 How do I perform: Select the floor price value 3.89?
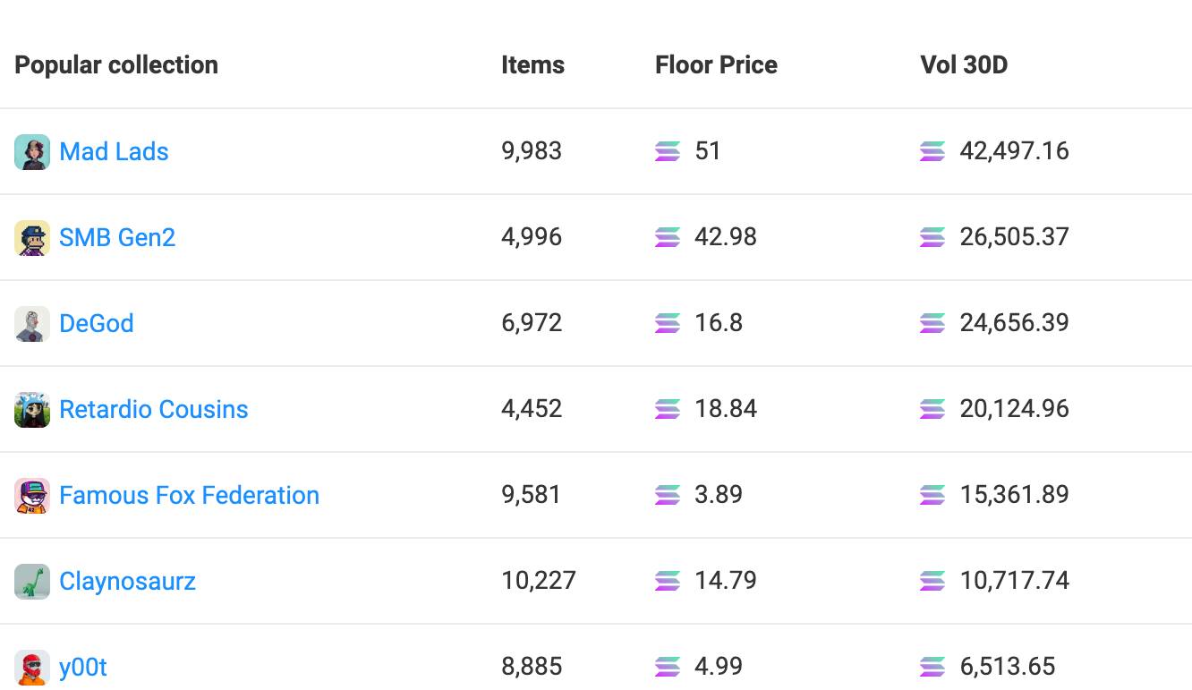(x=719, y=495)
